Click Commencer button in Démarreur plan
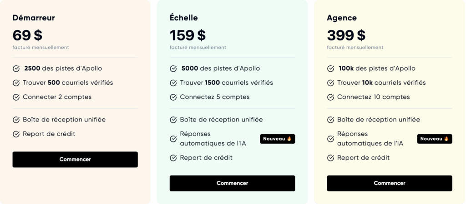This screenshot has width=466, height=204. click(75, 160)
